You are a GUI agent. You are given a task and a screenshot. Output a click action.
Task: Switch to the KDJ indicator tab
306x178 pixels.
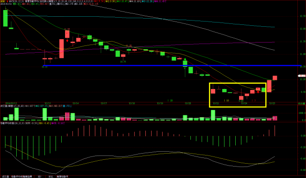pos(39,177)
